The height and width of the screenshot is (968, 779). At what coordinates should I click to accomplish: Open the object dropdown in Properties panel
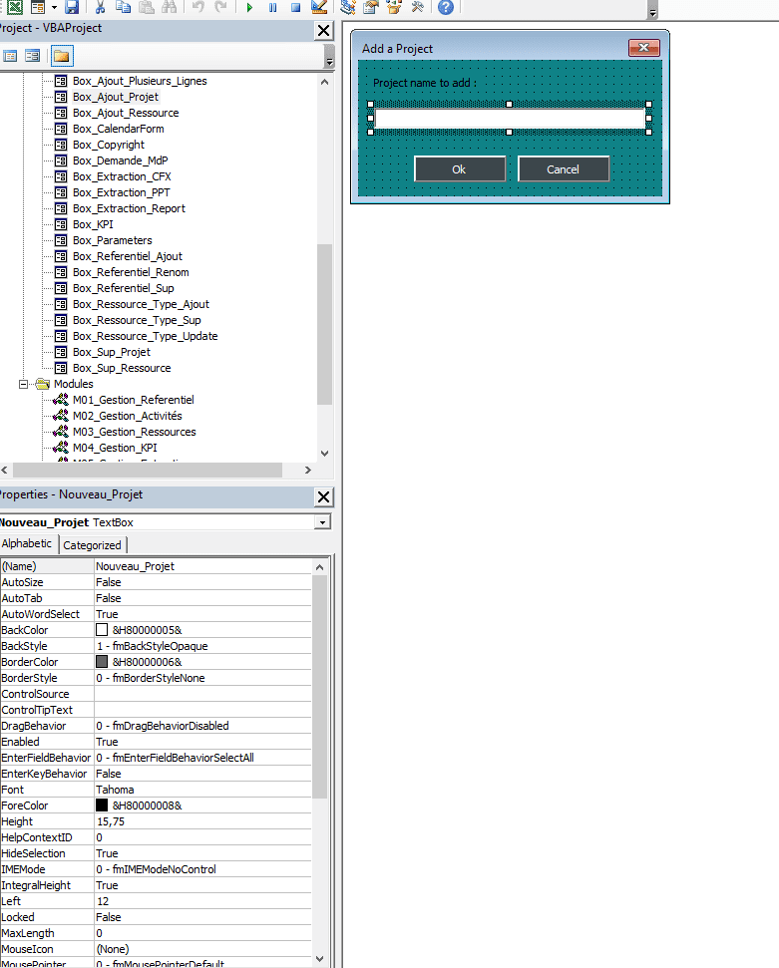coord(321,522)
